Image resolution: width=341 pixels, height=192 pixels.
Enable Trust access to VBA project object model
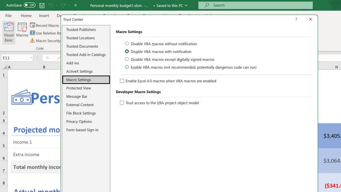coord(122,103)
